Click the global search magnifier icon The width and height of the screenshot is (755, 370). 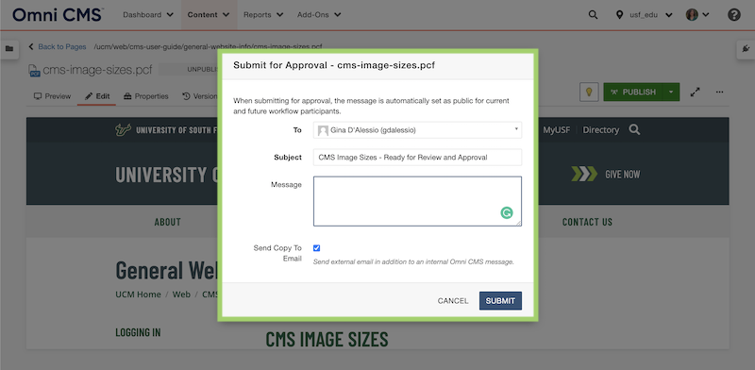click(x=593, y=15)
